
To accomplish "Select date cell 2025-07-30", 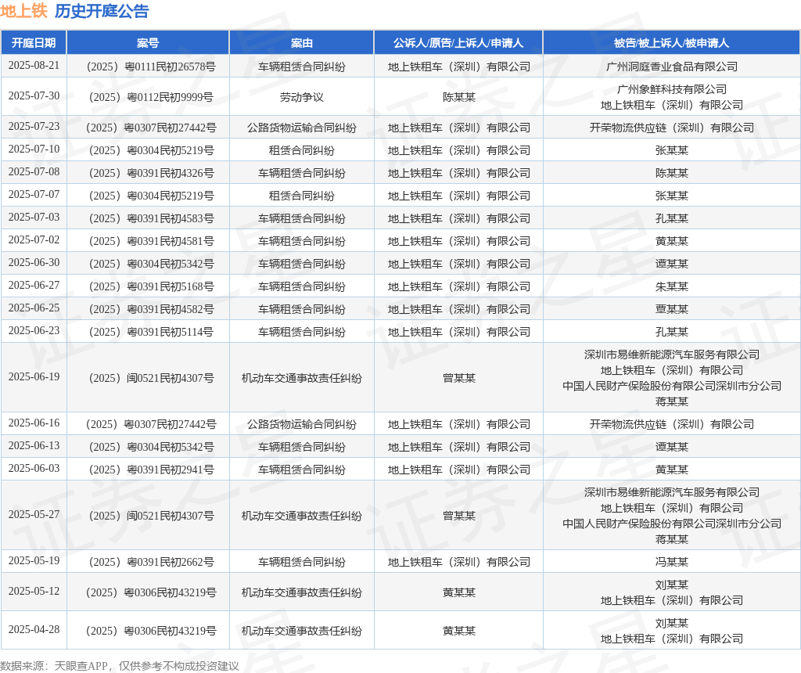I will (x=34, y=95).
